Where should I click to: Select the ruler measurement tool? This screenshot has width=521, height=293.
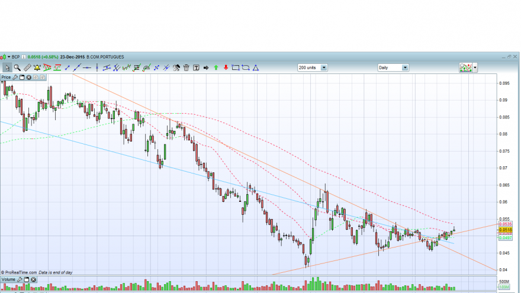(x=27, y=67)
